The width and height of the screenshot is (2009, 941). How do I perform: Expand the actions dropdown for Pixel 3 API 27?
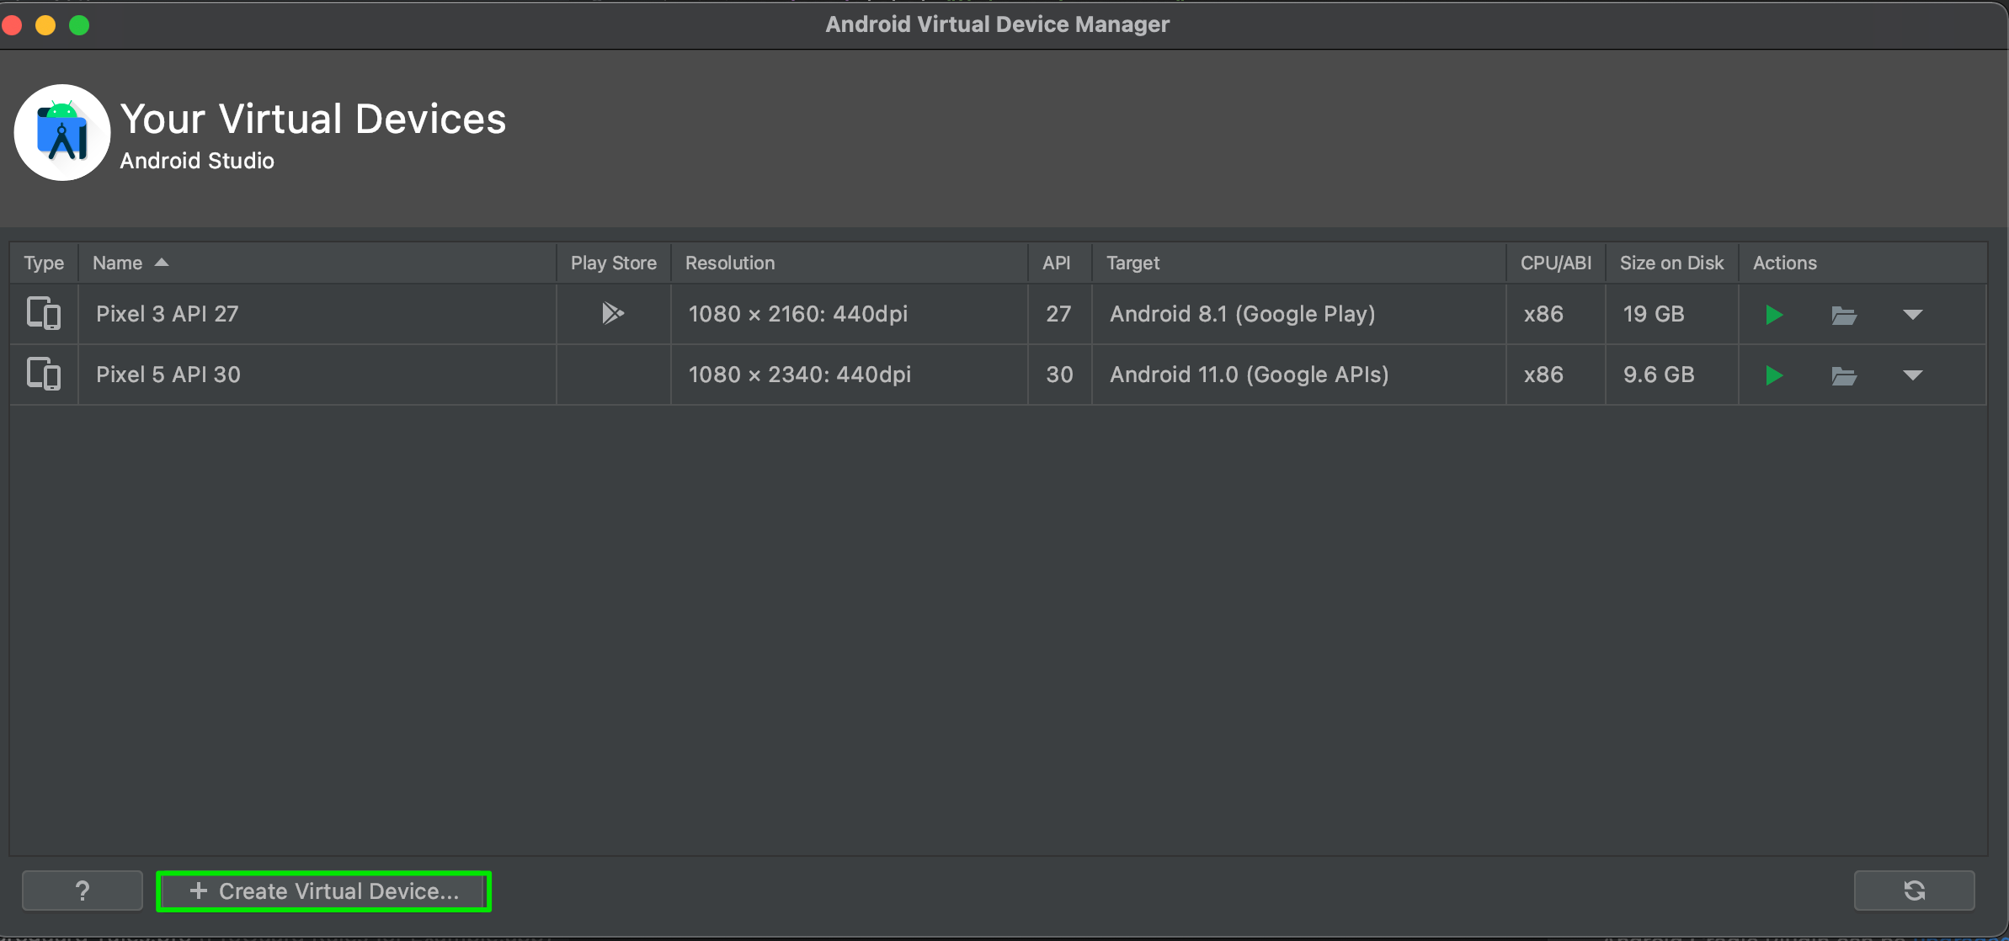pyautogui.click(x=1913, y=316)
